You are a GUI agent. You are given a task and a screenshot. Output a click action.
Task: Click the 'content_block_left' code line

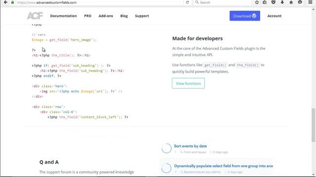coord(88,117)
